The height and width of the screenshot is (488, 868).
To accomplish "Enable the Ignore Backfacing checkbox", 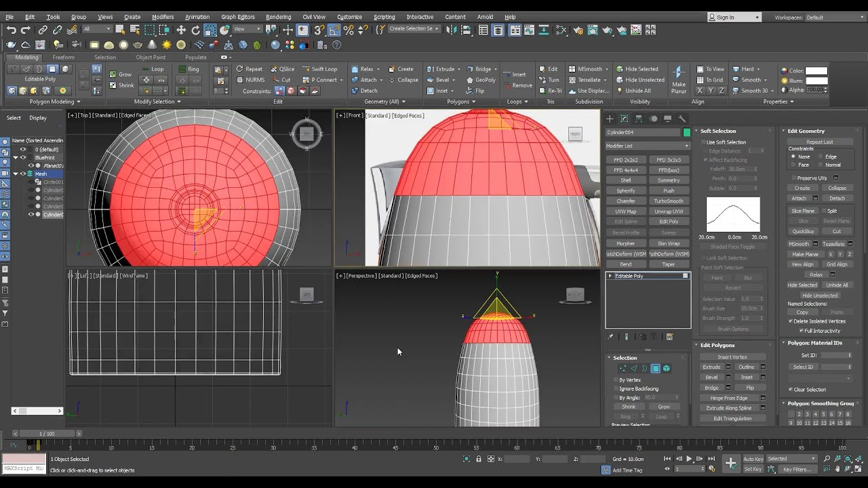I will pos(615,389).
